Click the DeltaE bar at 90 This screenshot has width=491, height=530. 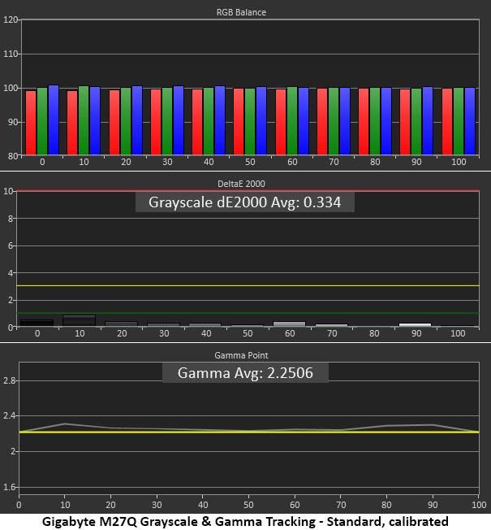point(415,325)
